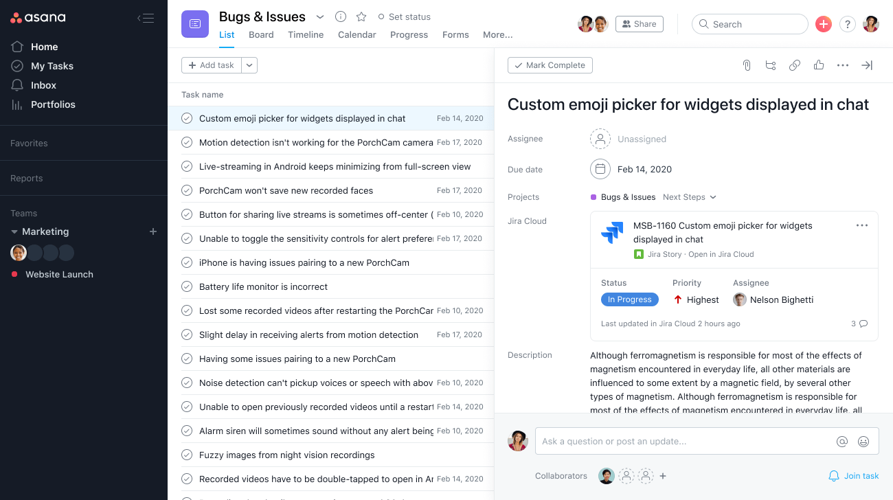Open the Timeline tab
The image size is (893, 500).
tap(306, 35)
